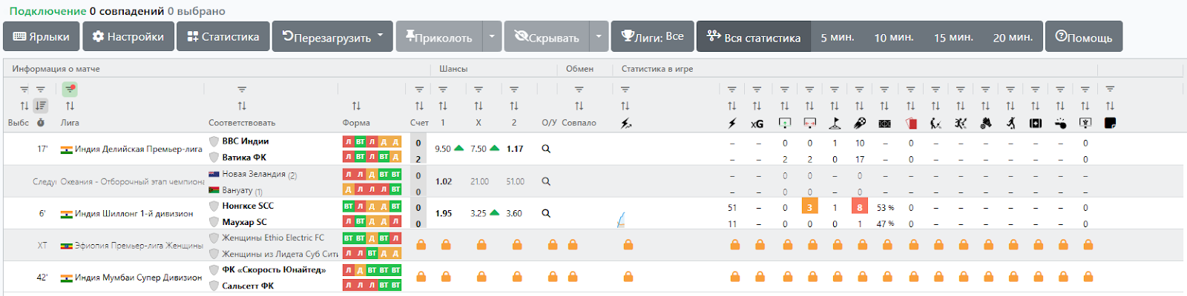Open the filter menu on the Счет column
The image size is (1187, 296).
pyautogui.click(x=419, y=90)
